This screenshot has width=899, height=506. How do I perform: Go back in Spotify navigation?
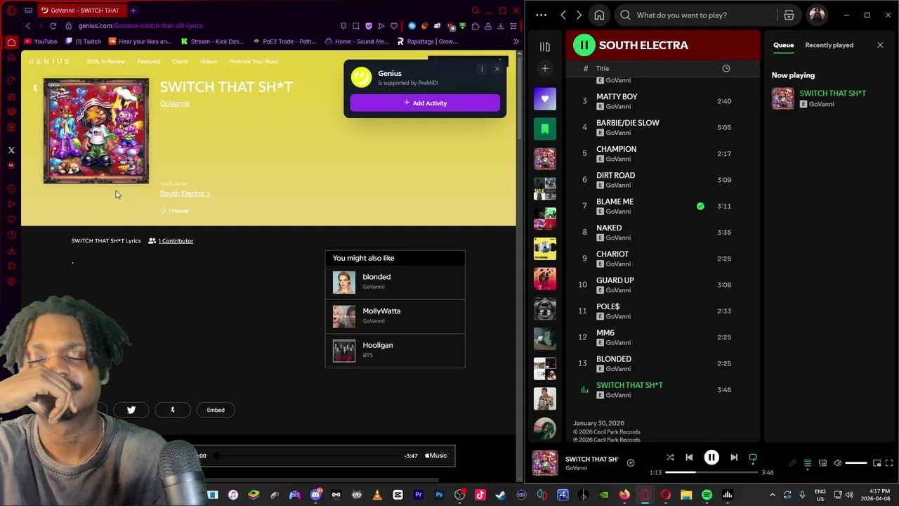(x=563, y=15)
